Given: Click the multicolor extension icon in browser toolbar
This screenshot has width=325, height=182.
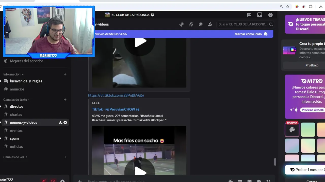Looking at the screenshot, I should click(x=297, y=7).
